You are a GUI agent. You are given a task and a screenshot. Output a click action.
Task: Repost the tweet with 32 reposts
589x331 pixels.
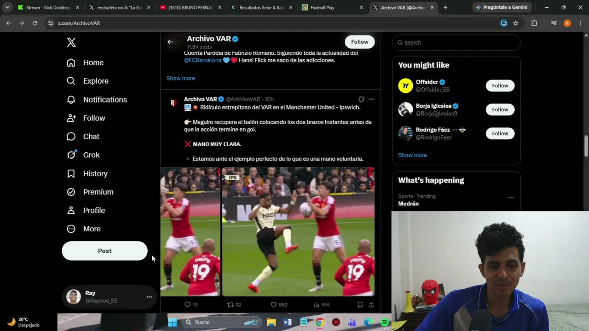click(234, 305)
